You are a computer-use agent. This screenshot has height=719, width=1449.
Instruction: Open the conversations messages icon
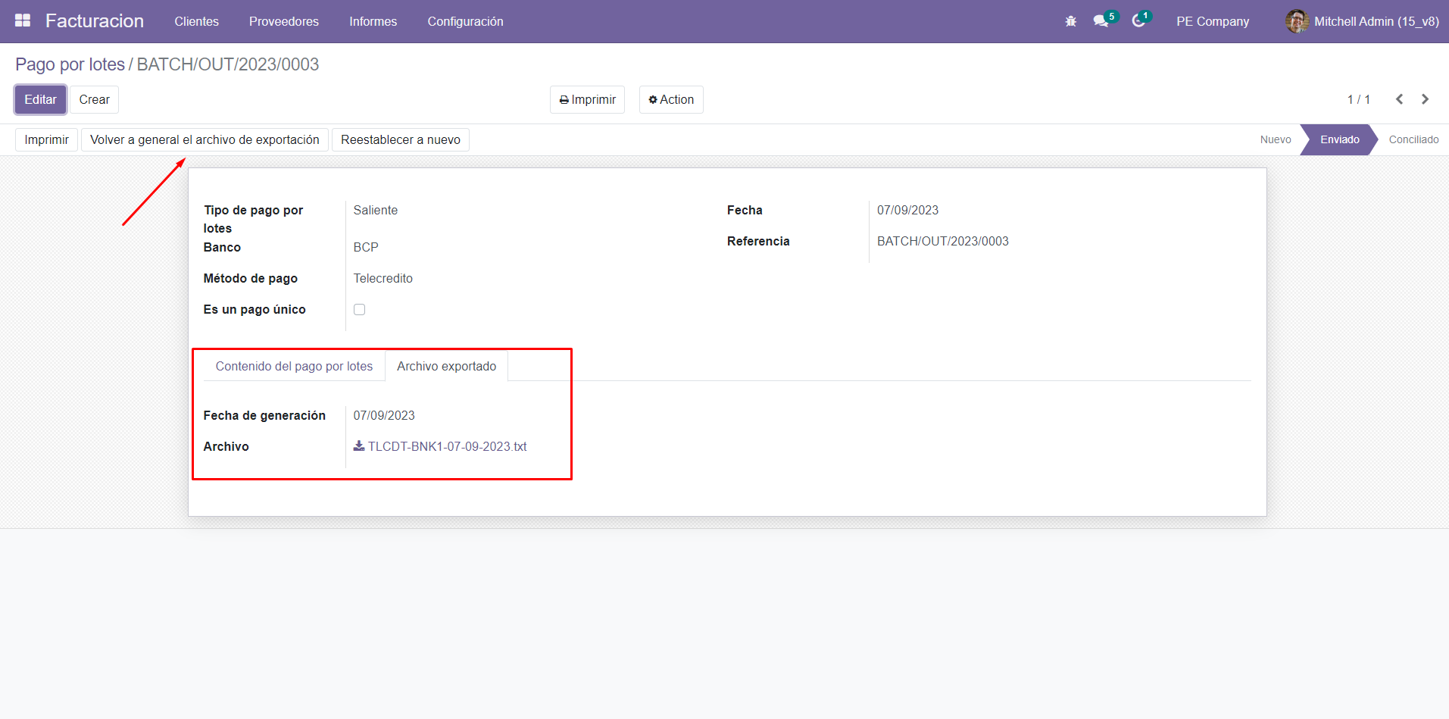1101,21
